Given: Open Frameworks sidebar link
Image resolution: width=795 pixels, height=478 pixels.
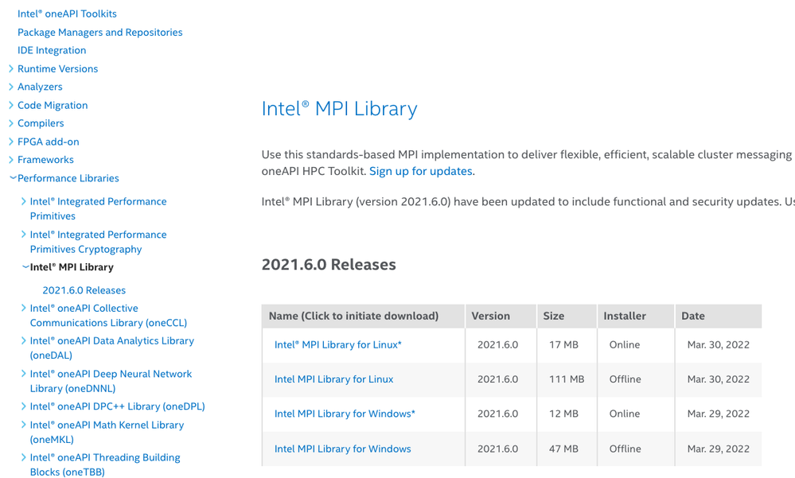Looking at the screenshot, I should [45, 160].
